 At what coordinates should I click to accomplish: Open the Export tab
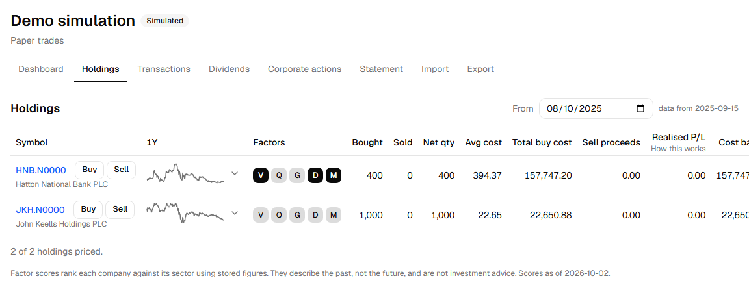click(480, 69)
